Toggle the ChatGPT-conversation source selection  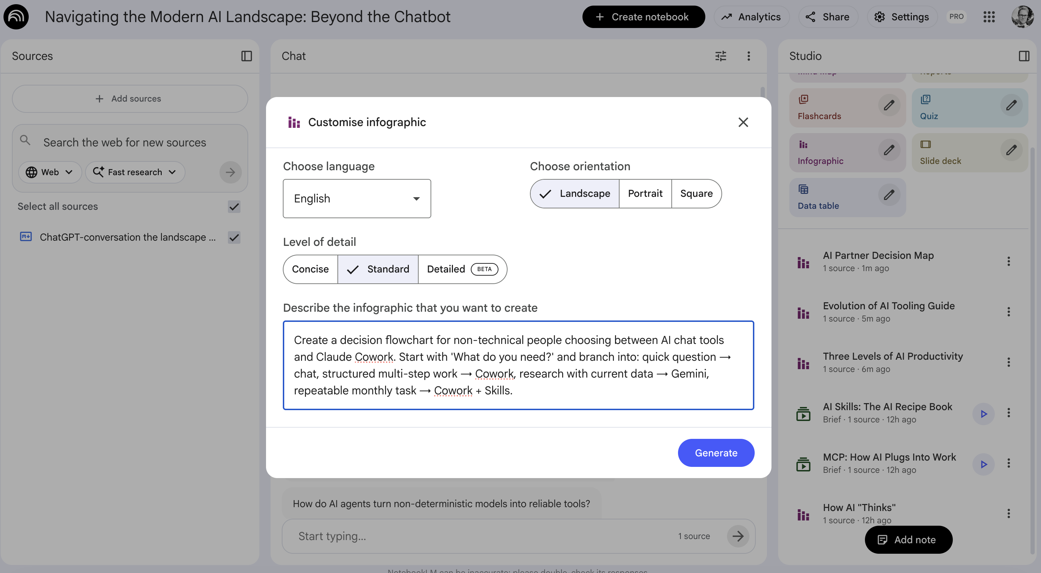(234, 237)
